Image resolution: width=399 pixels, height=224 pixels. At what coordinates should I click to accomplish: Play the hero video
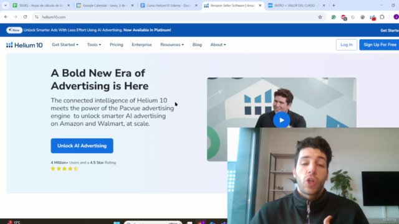[x=281, y=120]
